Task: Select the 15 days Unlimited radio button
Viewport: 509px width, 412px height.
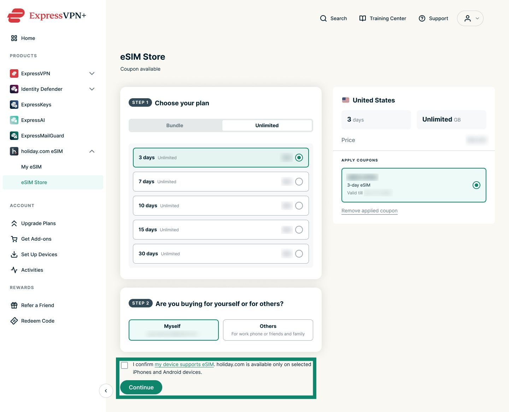Action: click(299, 230)
